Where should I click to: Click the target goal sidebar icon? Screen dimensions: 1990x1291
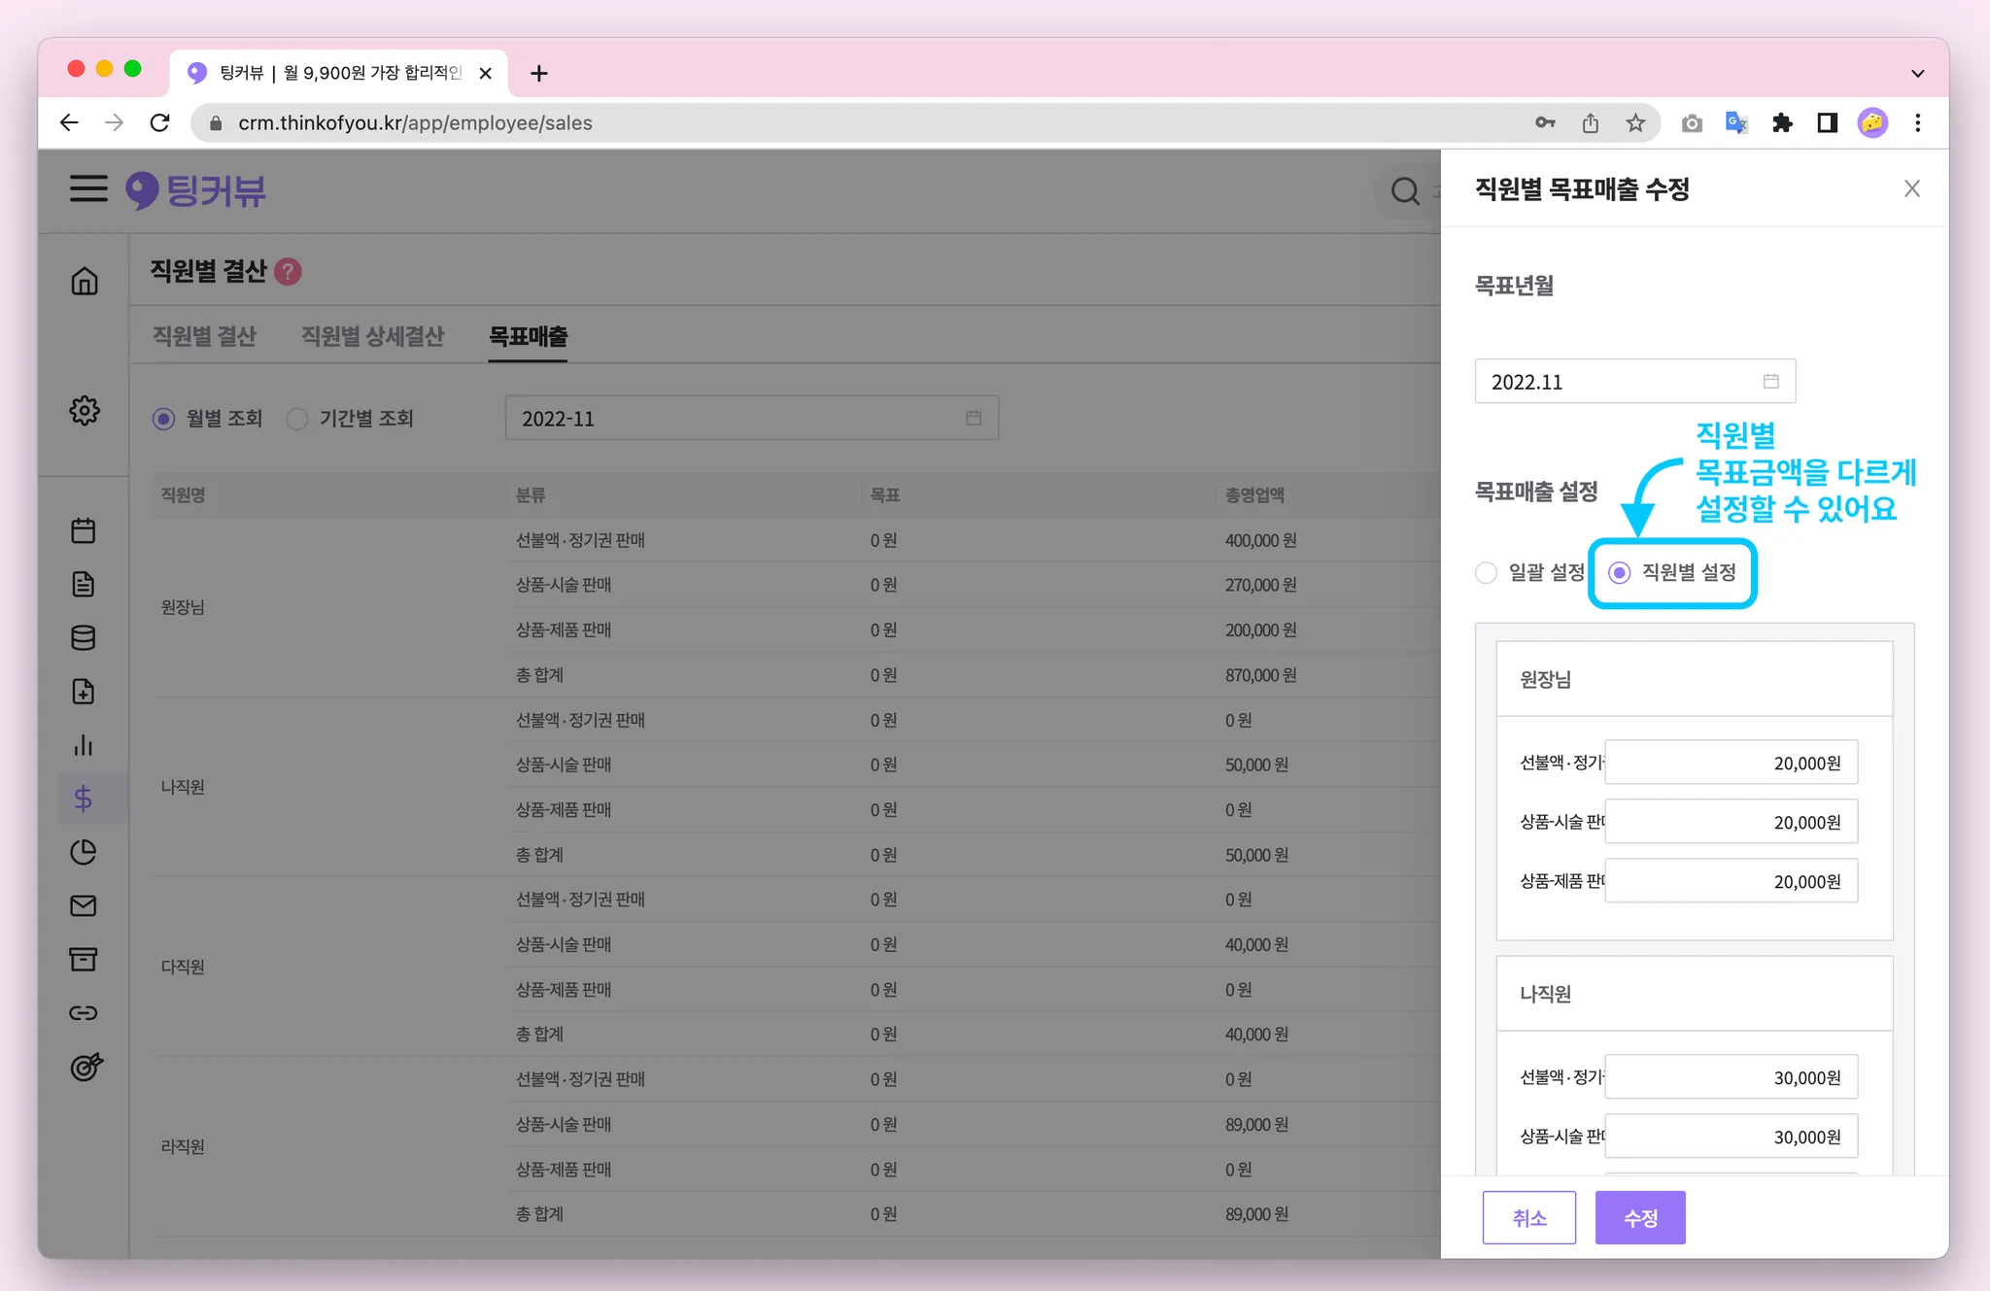pyautogui.click(x=86, y=1067)
